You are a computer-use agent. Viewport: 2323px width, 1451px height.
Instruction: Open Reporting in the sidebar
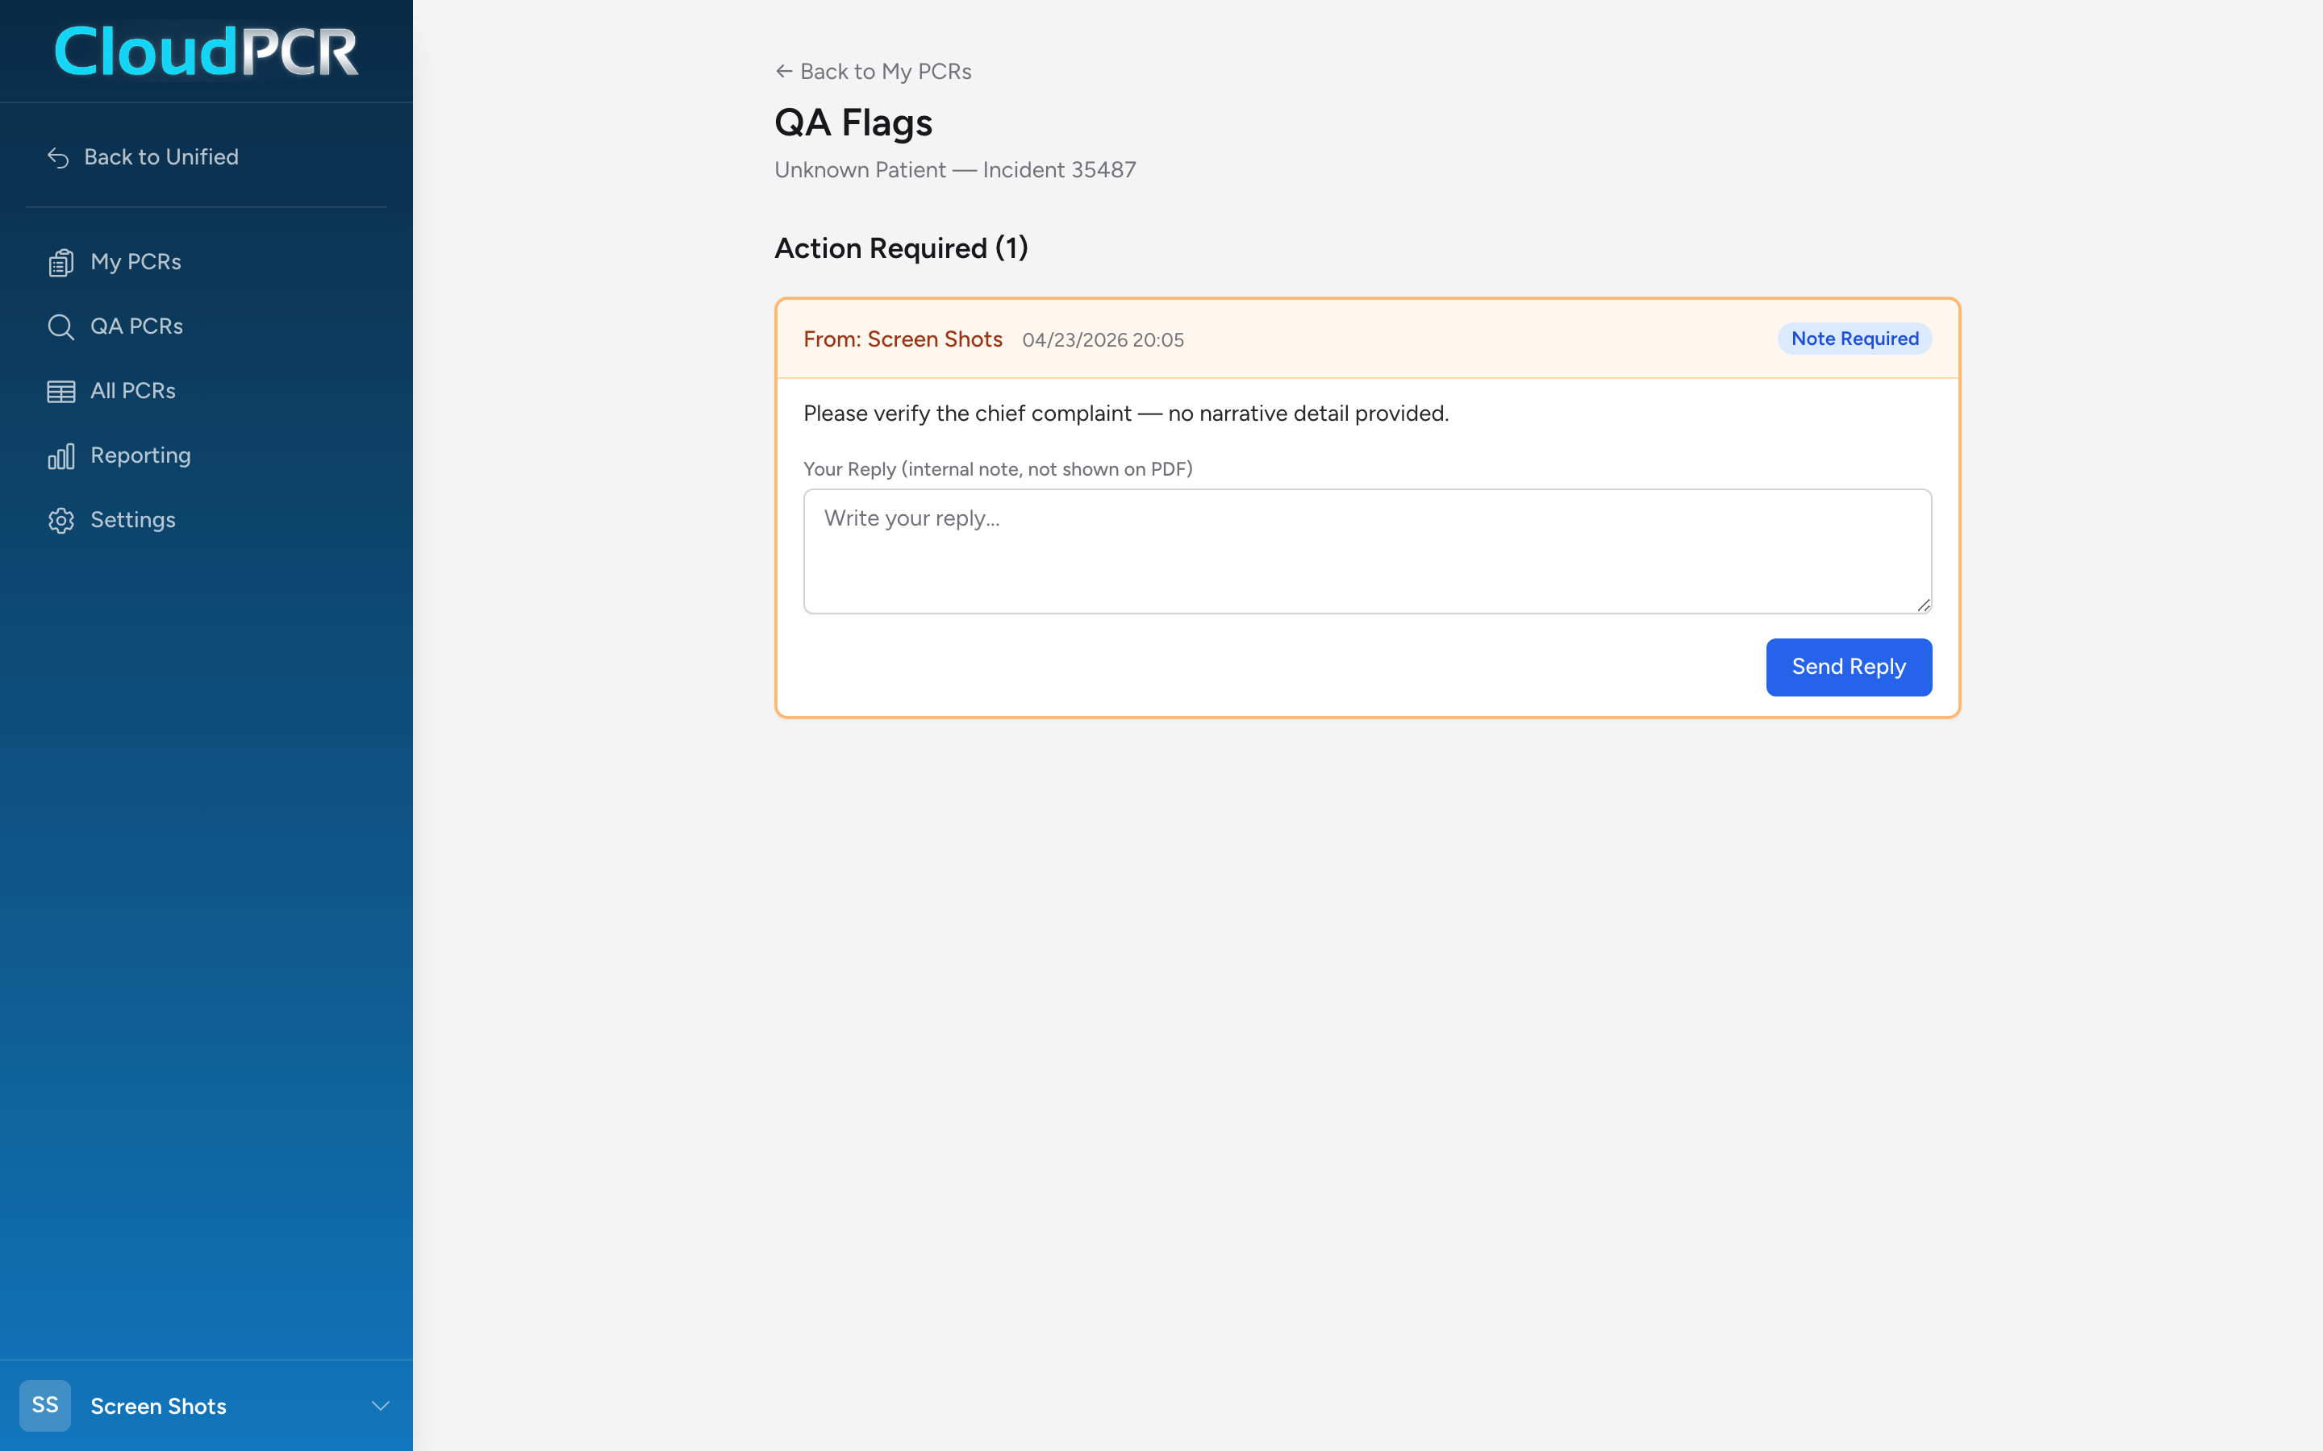coord(206,455)
